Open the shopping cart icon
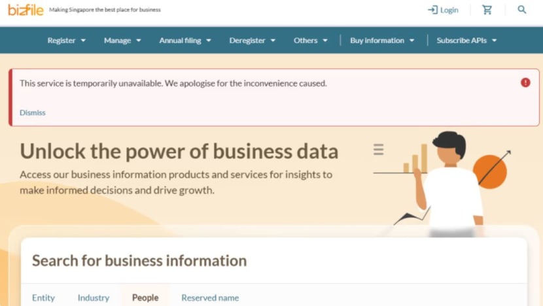This screenshot has width=543, height=306. point(487,10)
